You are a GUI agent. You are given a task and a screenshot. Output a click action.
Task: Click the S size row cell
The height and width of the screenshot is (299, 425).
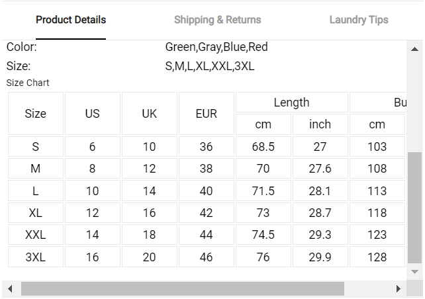click(36, 146)
